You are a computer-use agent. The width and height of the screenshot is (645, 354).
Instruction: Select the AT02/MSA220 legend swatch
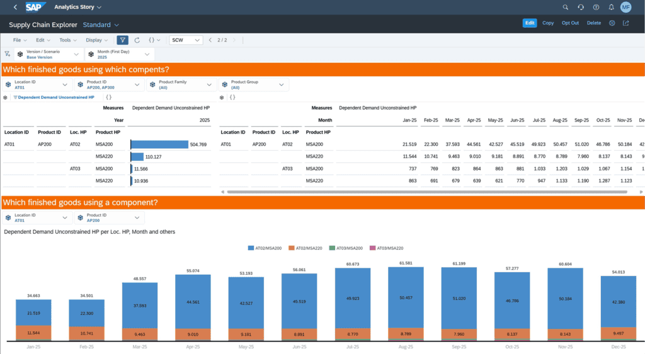coord(291,248)
